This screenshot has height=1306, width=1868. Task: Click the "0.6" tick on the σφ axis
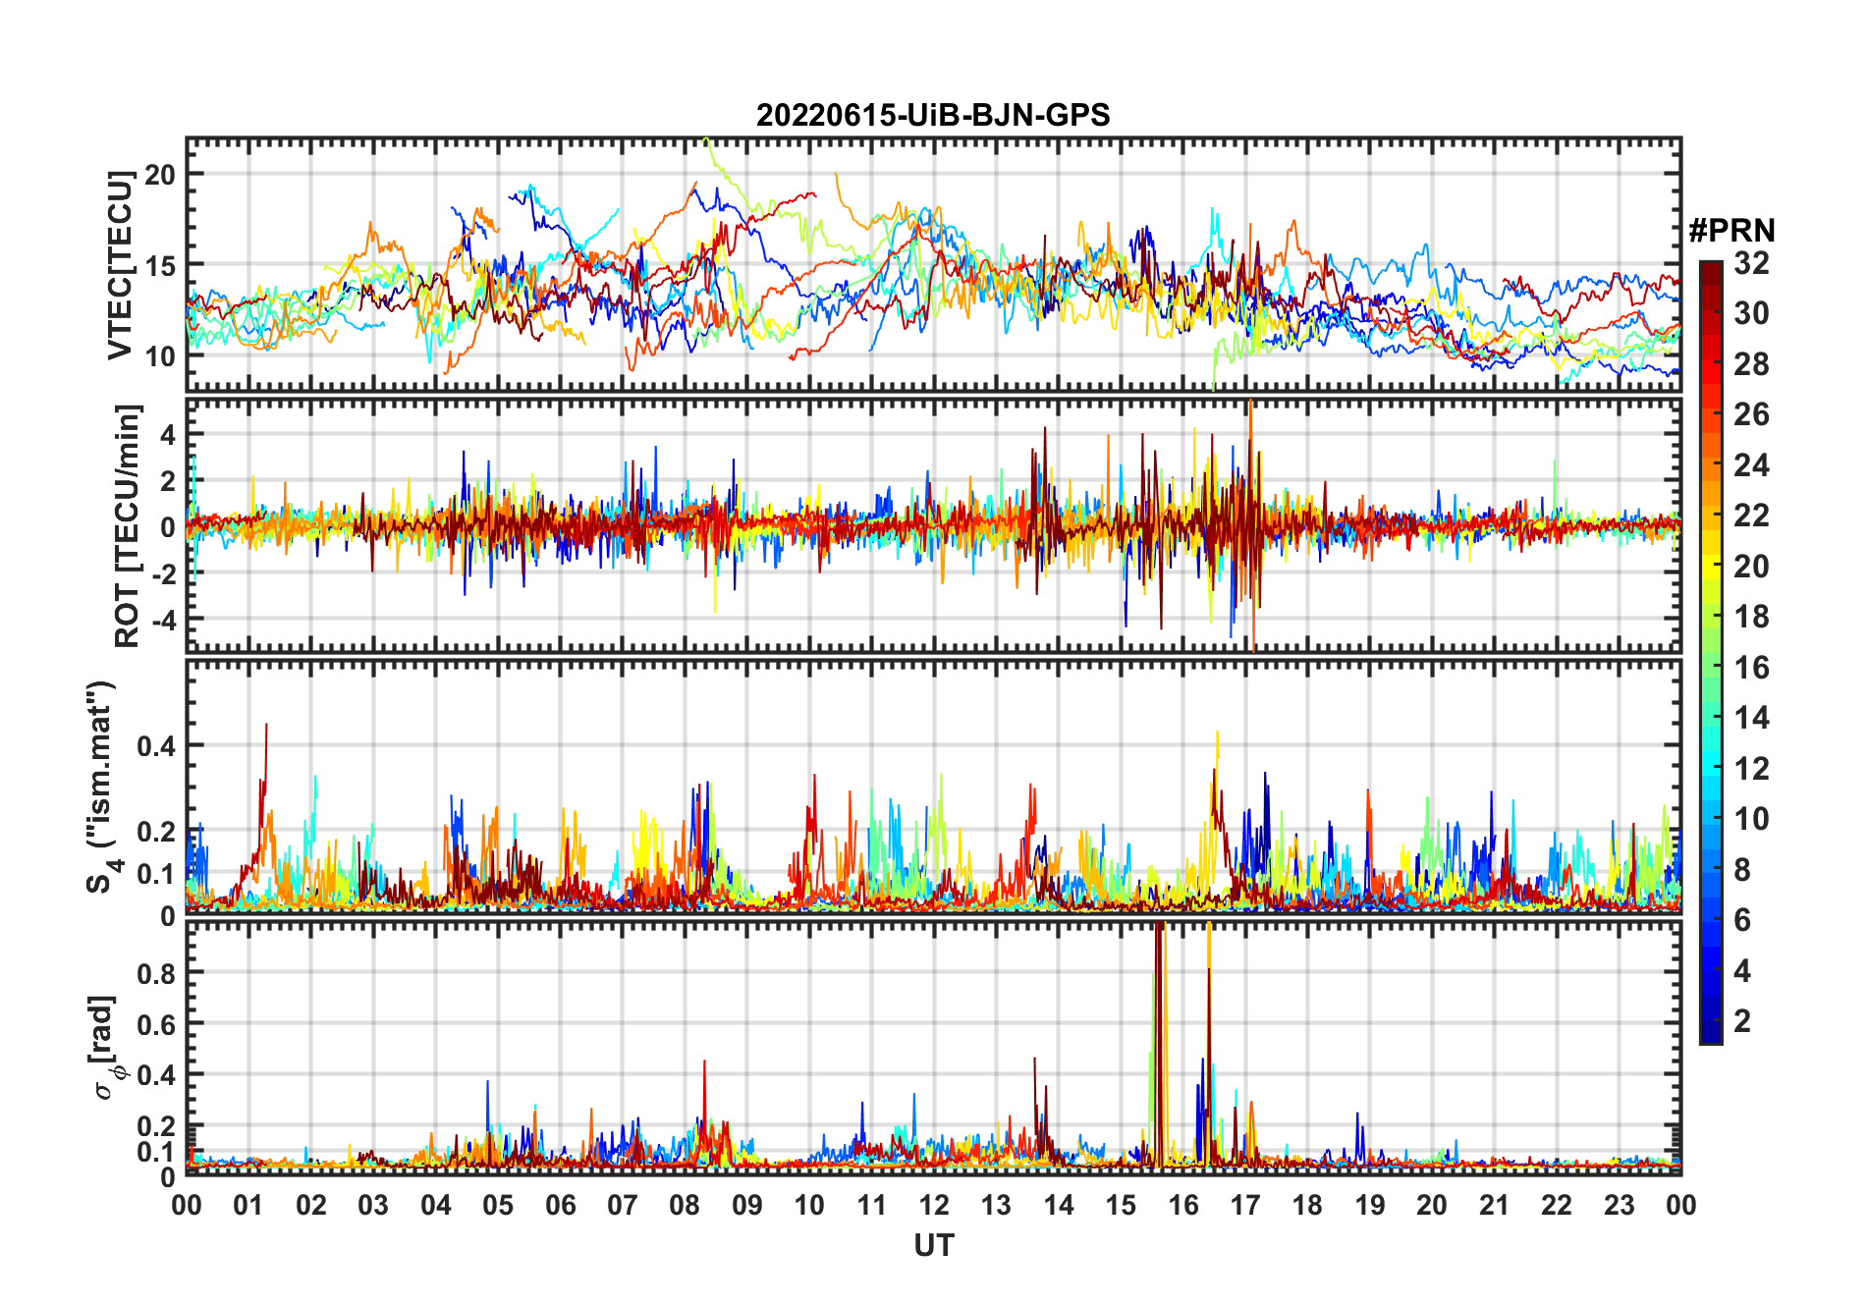coord(157,1024)
